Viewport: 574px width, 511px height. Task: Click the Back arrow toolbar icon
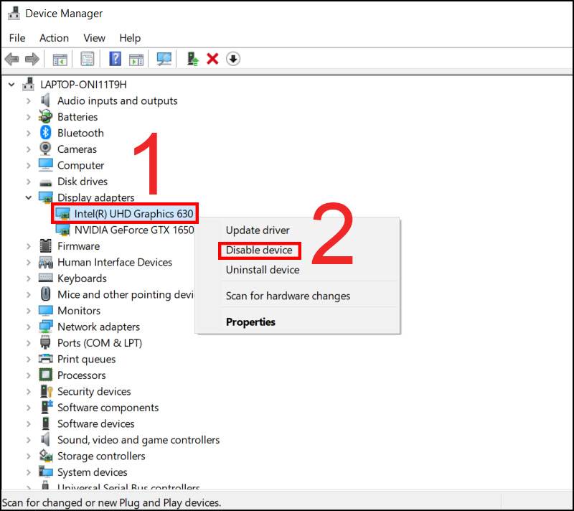pyautogui.click(x=11, y=59)
